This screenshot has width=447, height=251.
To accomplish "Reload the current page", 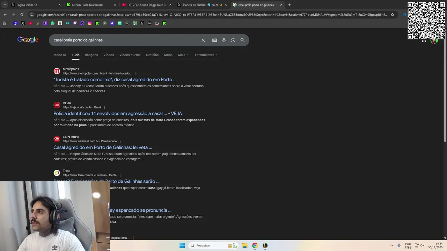I will (22, 15).
